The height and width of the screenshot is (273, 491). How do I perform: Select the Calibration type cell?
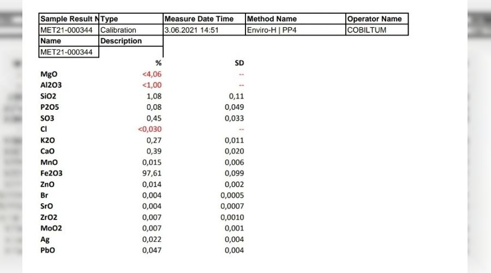tap(131, 30)
